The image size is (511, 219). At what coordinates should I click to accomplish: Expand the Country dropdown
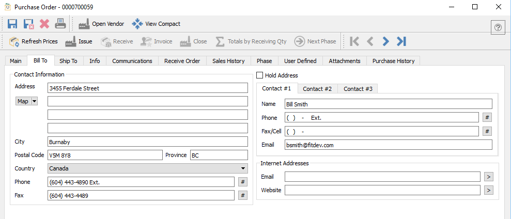click(243, 168)
